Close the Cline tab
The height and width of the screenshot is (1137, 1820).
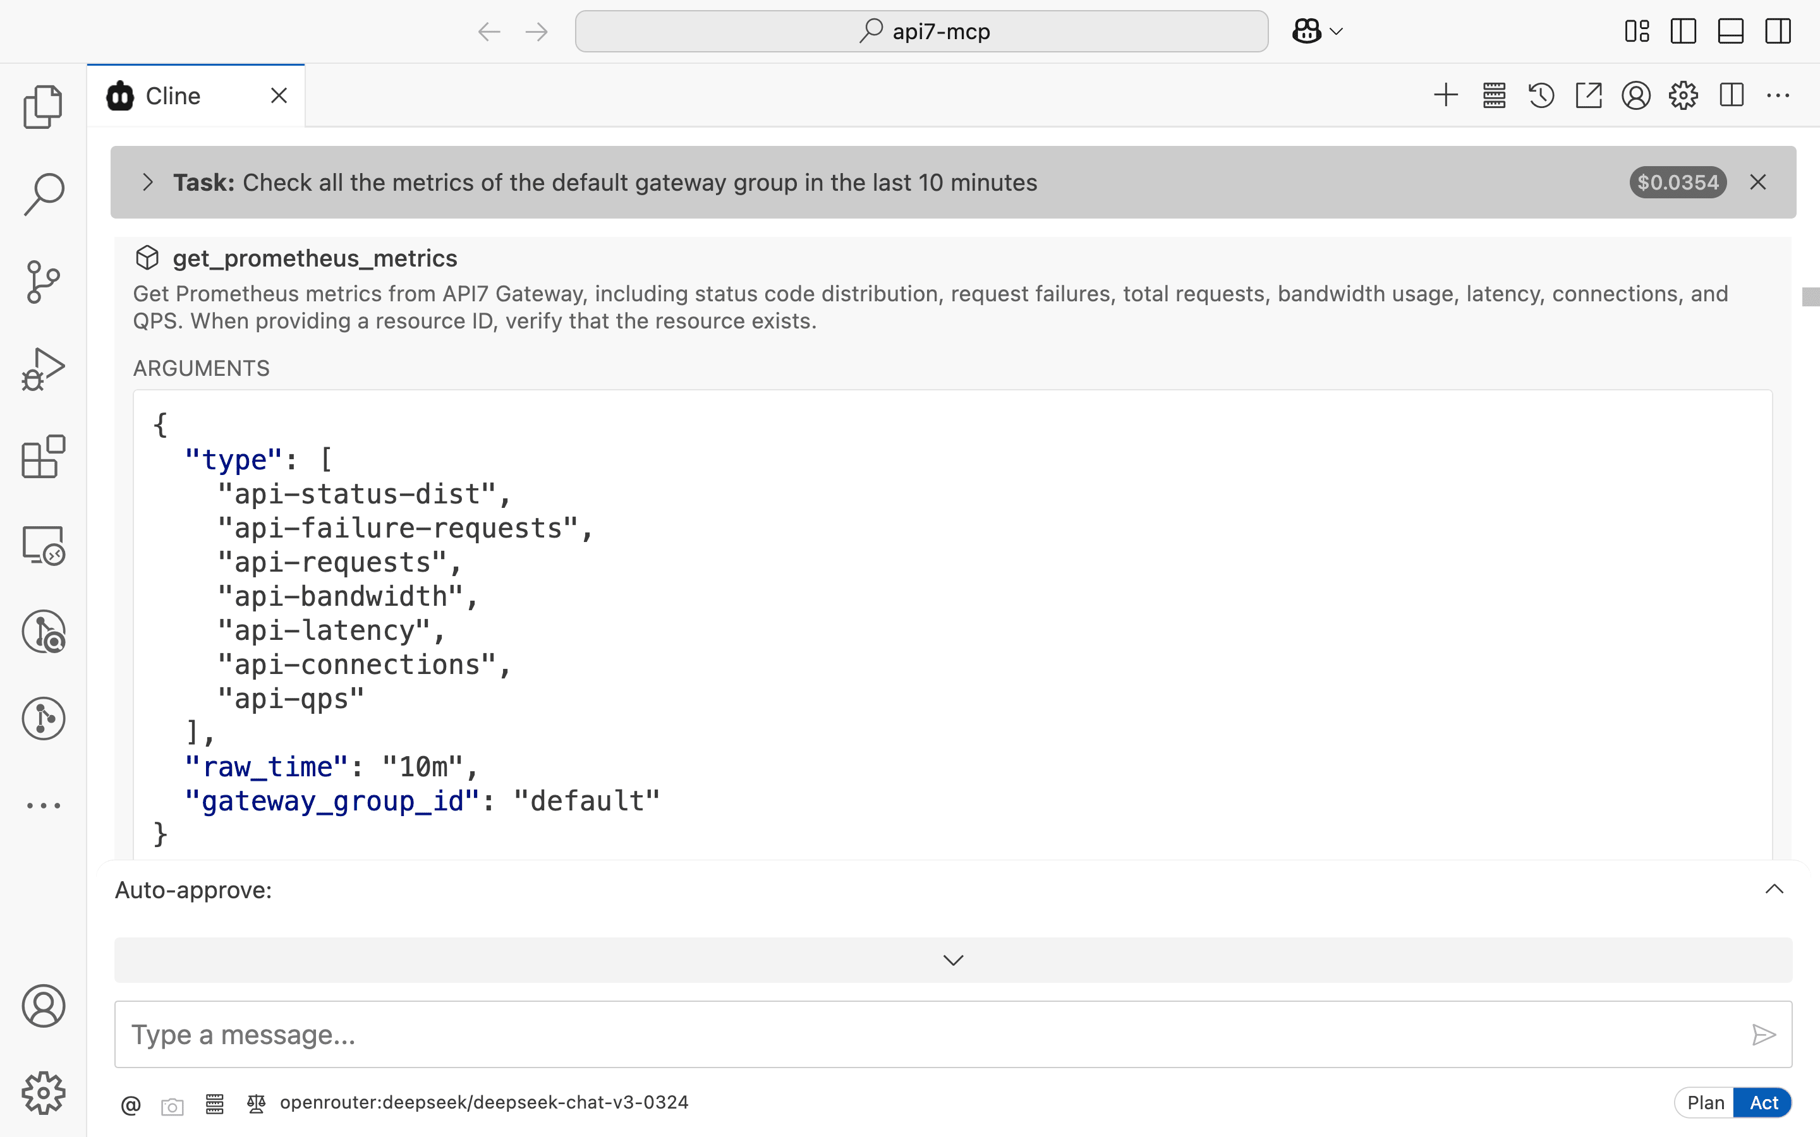pos(279,95)
